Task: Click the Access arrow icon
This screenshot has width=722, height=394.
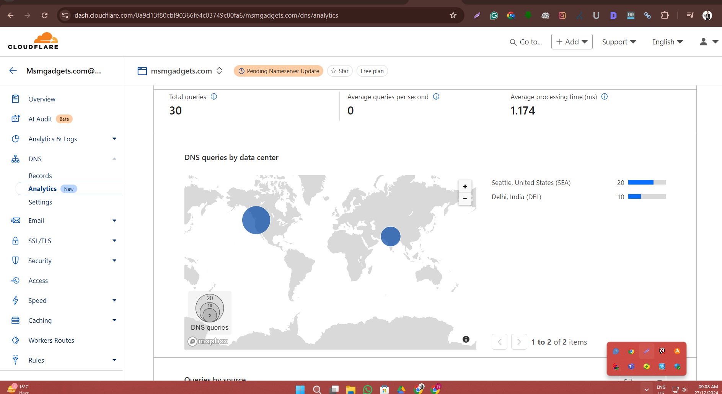Action: click(15, 280)
